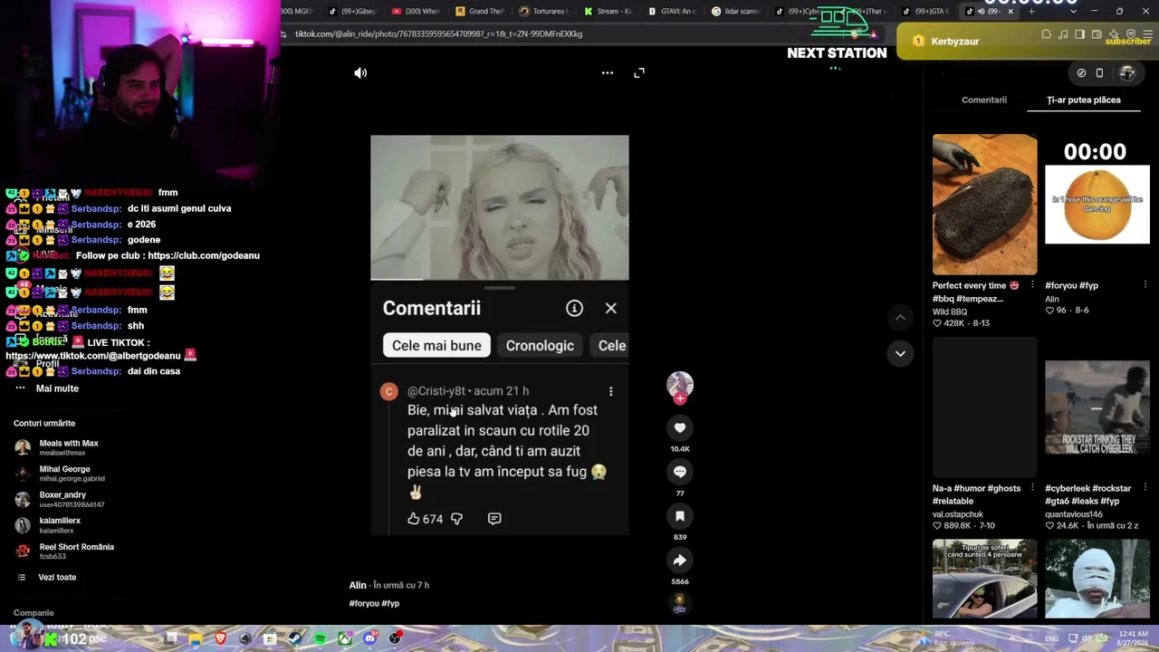Click the #foryou #fyp caption hashtags
Screen dimensions: 1159x652
point(374,603)
